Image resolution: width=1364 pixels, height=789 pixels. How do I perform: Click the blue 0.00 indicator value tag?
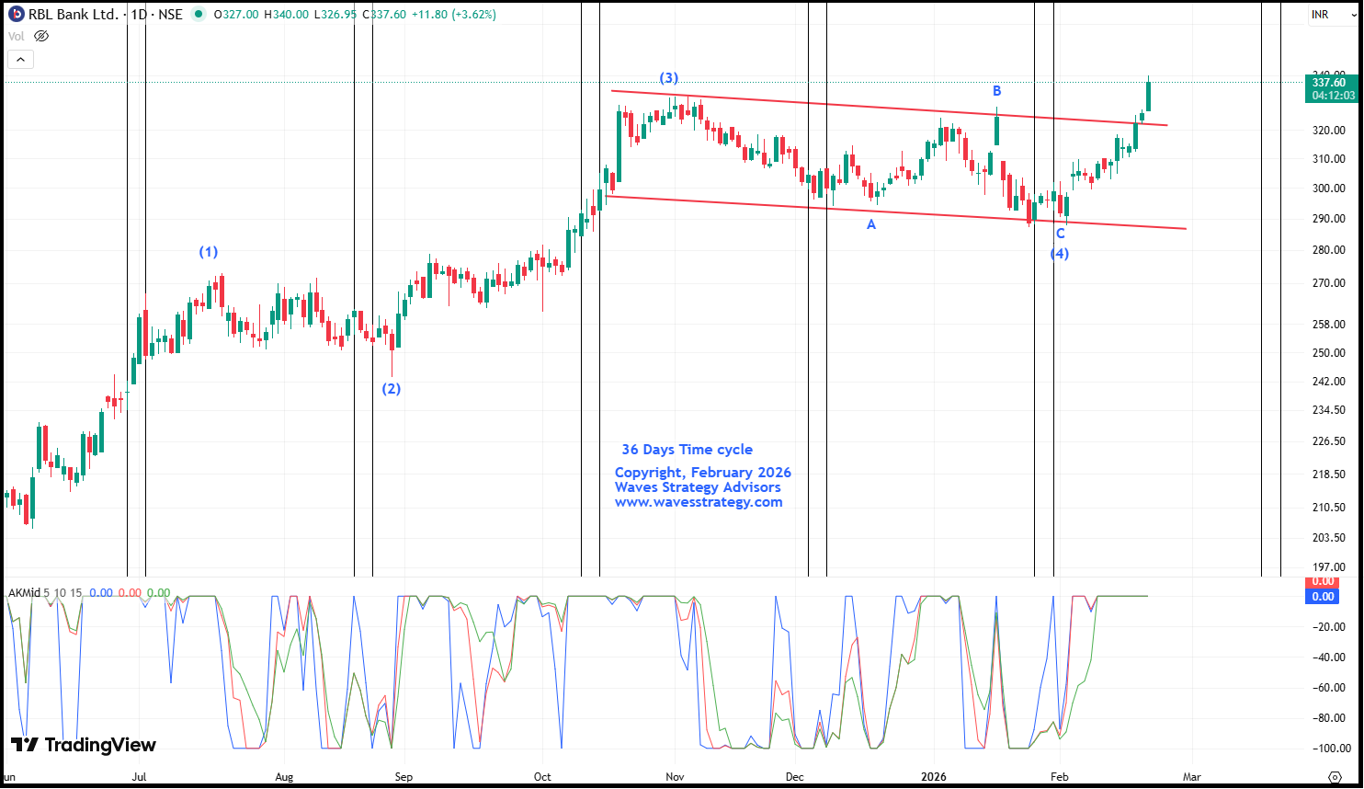point(1324,597)
